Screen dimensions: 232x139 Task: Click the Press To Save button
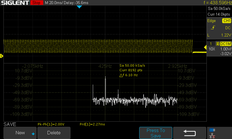click(x=156, y=133)
